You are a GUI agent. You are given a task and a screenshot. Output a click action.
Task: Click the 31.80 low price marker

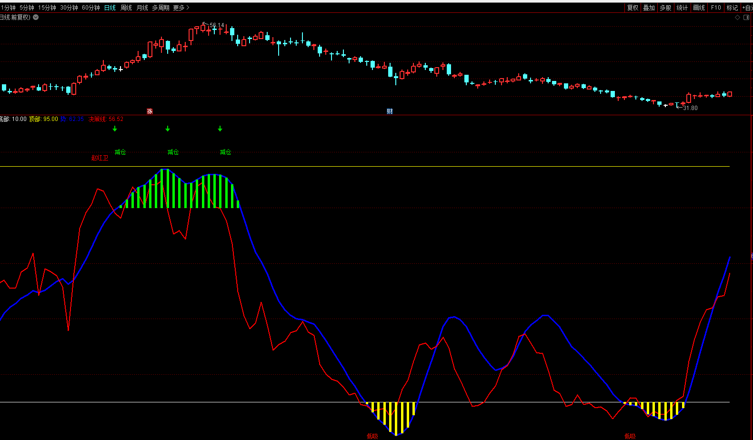point(690,108)
